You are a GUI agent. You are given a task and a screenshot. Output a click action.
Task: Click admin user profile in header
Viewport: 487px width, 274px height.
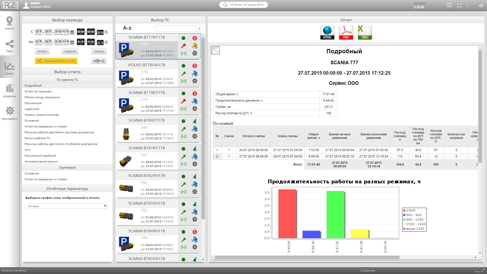(x=37, y=5)
